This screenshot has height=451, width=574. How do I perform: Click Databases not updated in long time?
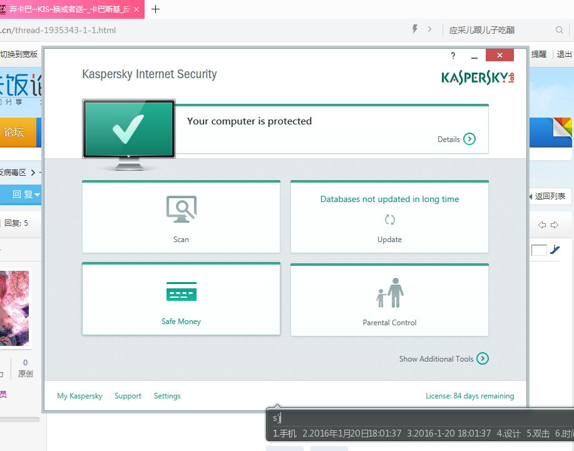click(389, 199)
